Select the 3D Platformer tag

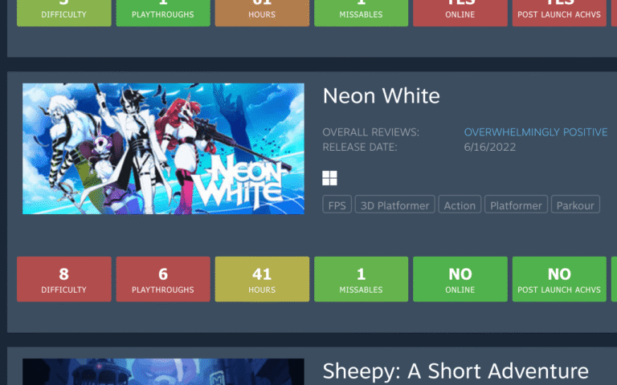394,205
